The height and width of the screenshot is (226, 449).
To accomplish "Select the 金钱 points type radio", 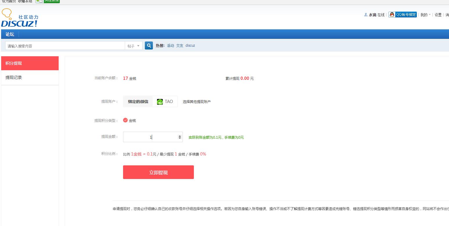I will pyautogui.click(x=125, y=120).
